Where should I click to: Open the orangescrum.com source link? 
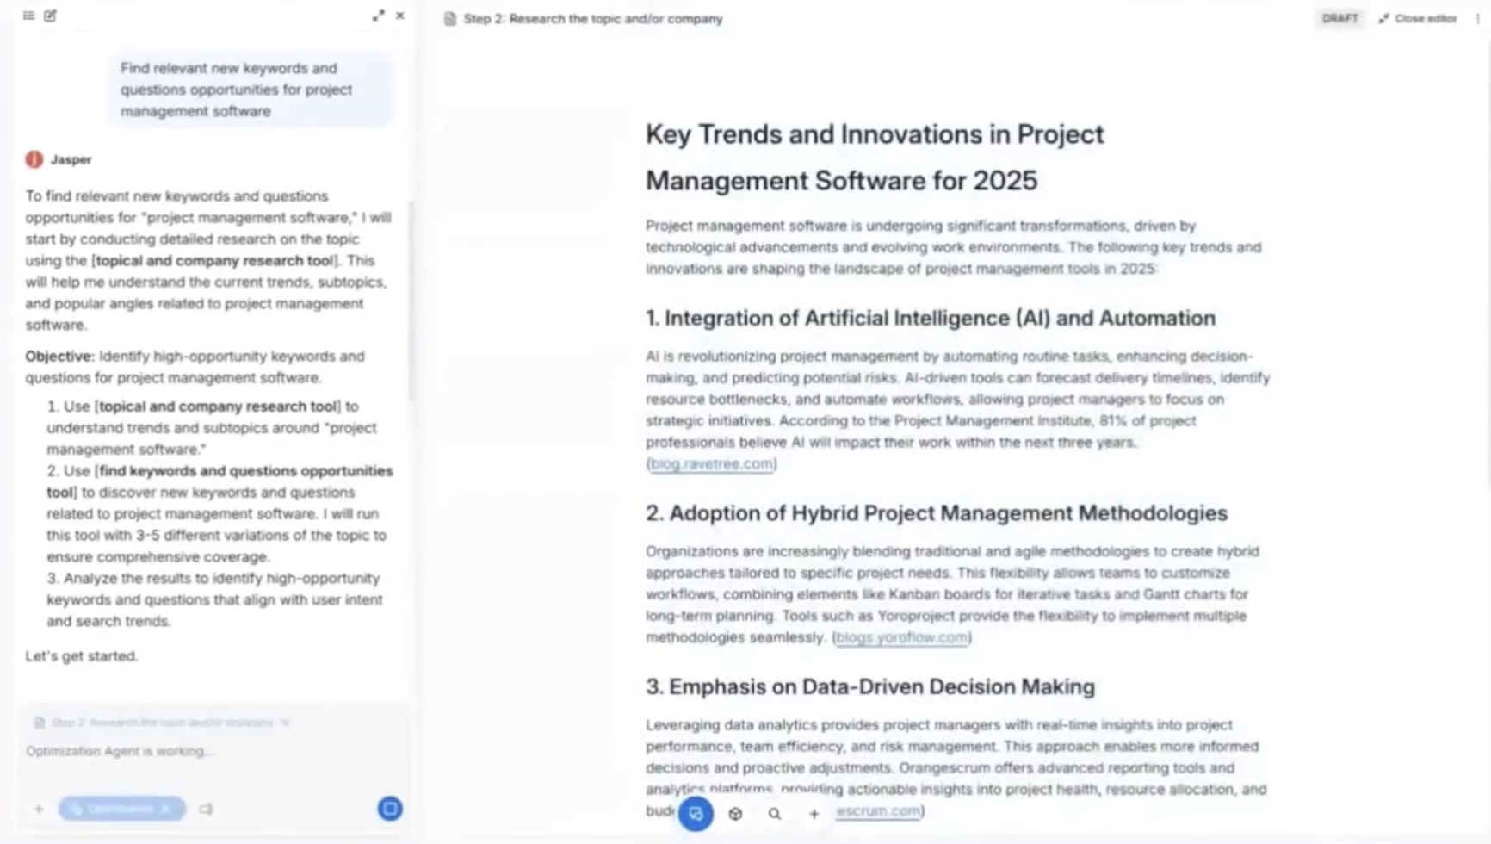(878, 810)
